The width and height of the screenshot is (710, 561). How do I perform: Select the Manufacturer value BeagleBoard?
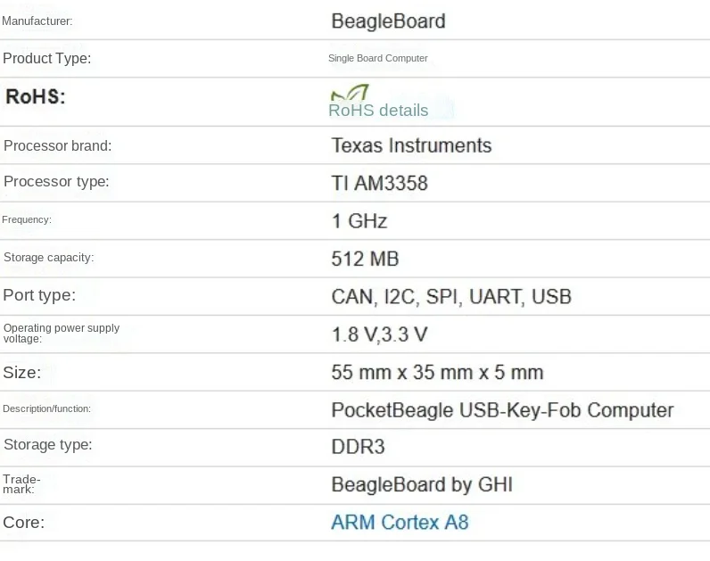point(388,21)
